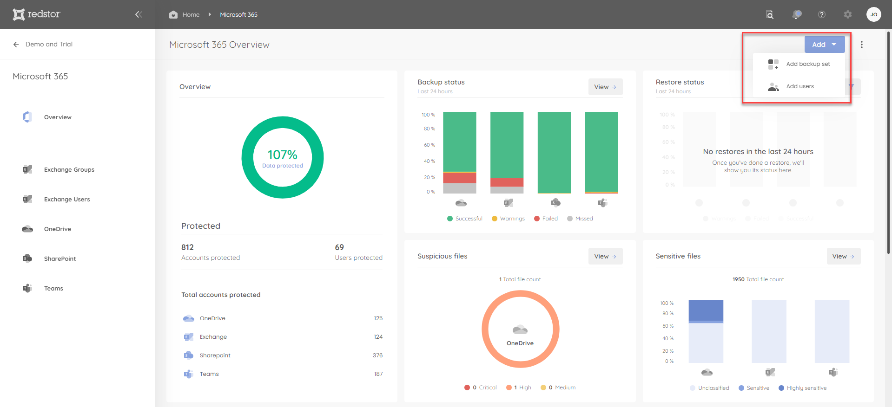Open the JO user avatar menu
The height and width of the screenshot is (407, 892).
point(874,14)
